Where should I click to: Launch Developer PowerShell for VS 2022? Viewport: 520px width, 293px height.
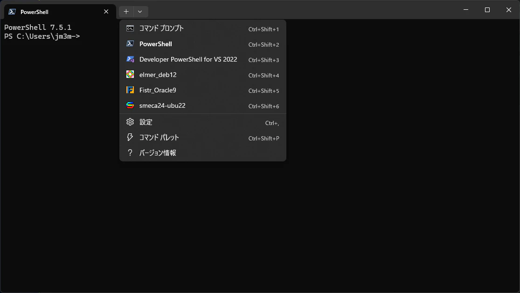click(188, 59)
